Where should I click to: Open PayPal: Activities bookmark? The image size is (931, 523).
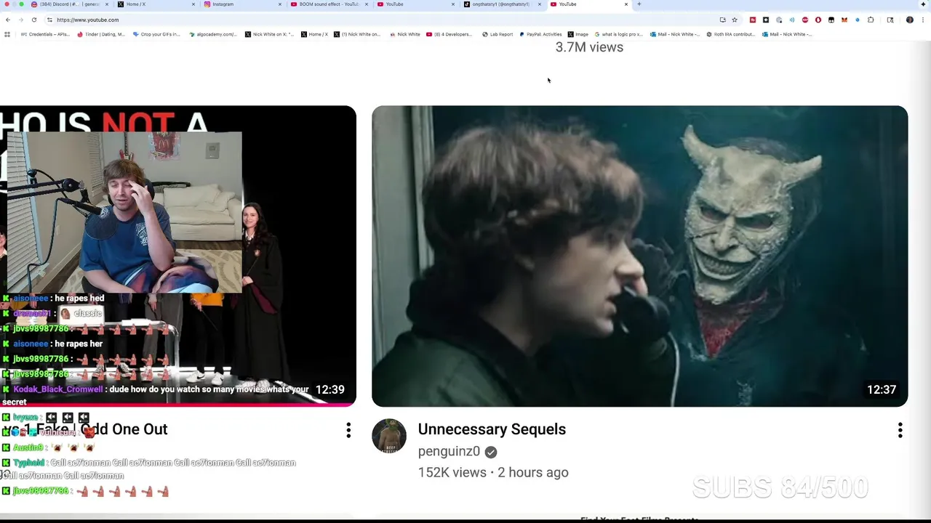540,34
